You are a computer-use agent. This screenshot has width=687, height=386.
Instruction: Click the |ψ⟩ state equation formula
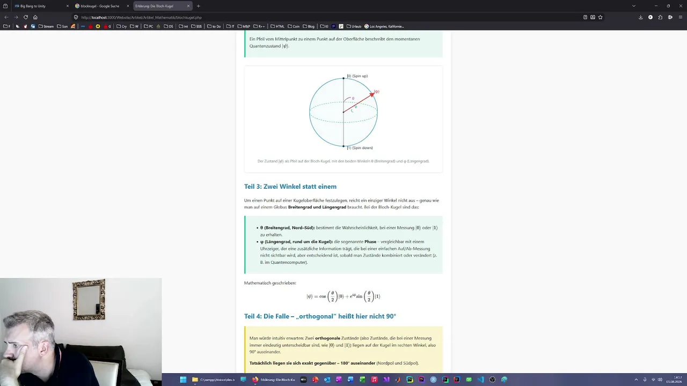pyautogui.click(x=343, y=296)
